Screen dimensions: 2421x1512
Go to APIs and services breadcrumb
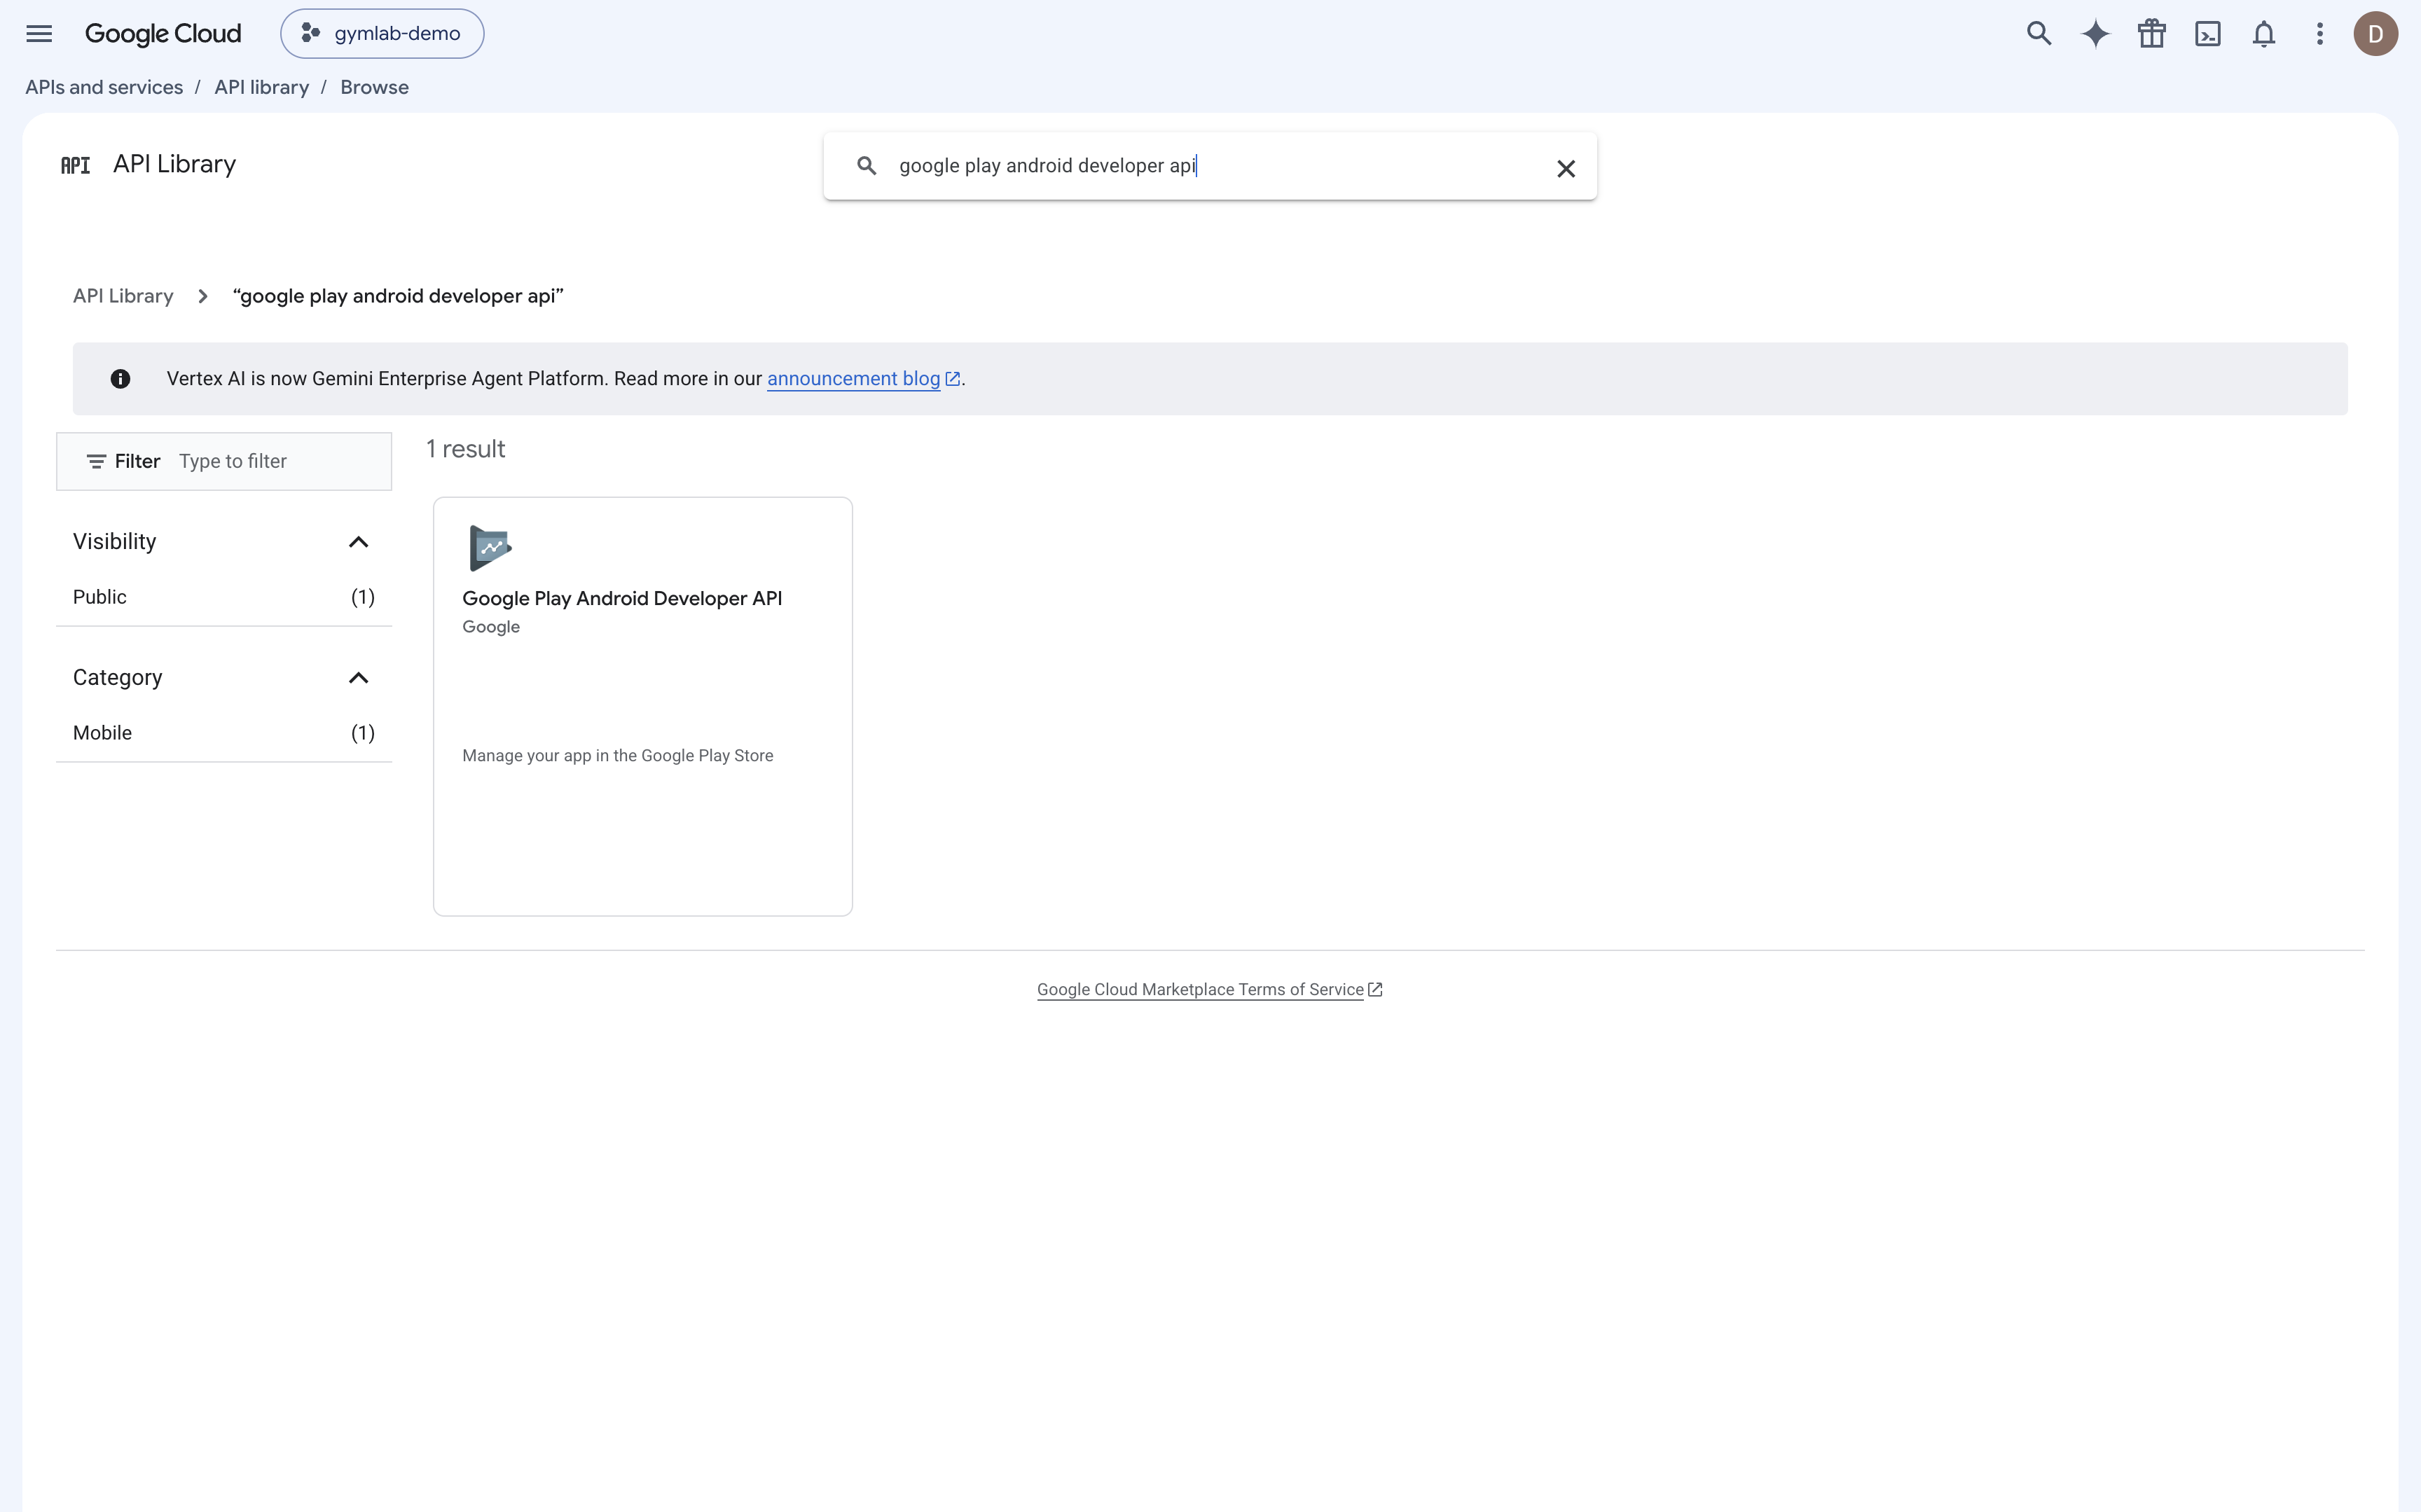point(104,87)
